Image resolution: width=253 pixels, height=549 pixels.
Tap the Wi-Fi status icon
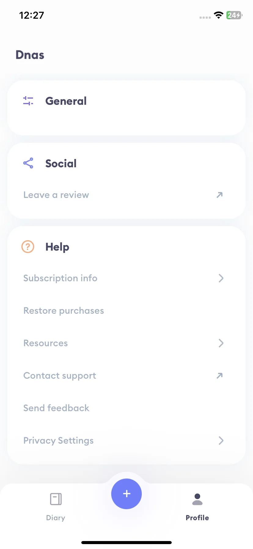pos(218,15)
